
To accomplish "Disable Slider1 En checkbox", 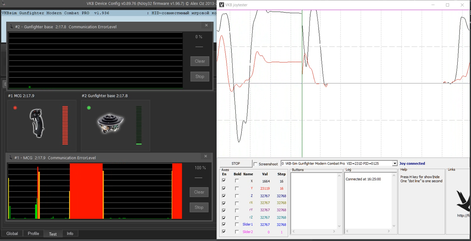I will [224, 224].
